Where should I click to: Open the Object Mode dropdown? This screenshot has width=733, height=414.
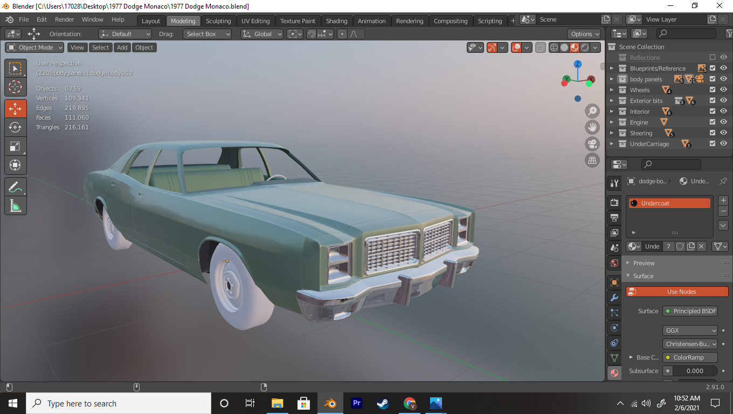(x=34, y=47)
